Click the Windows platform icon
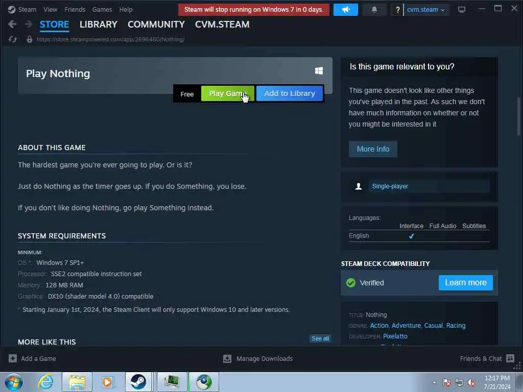523x392 pixels. 319,70
